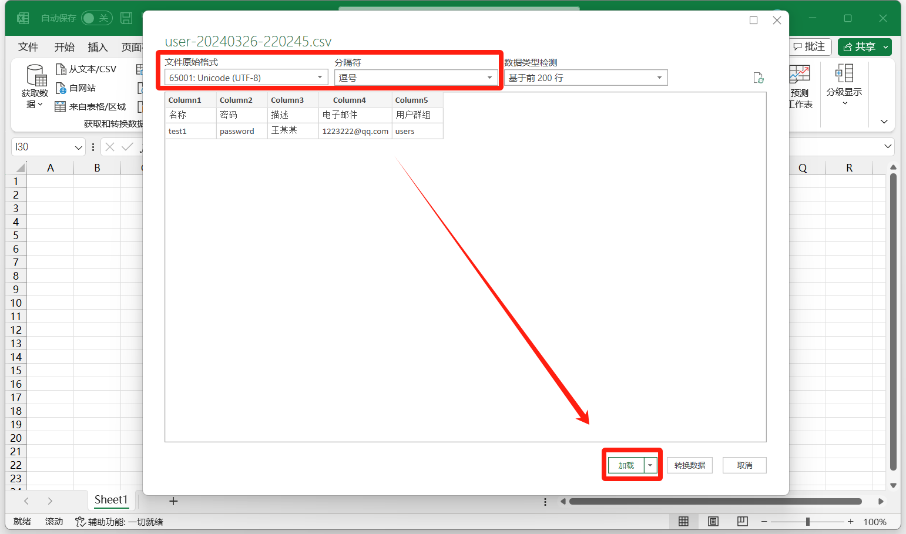Expand the Load (加载) button arrow options
Screen dimensions: 906x534
(x=650, y=465)
